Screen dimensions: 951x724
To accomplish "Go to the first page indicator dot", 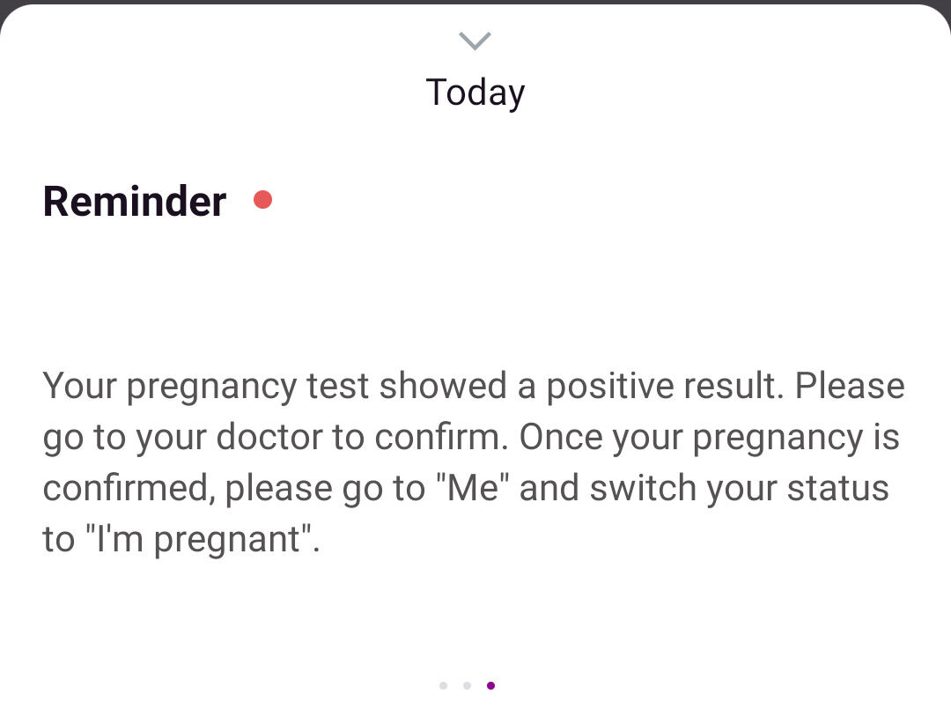I will [443, 685].
